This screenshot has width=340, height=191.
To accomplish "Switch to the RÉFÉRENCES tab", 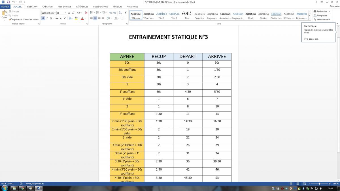I will point(82,7).
